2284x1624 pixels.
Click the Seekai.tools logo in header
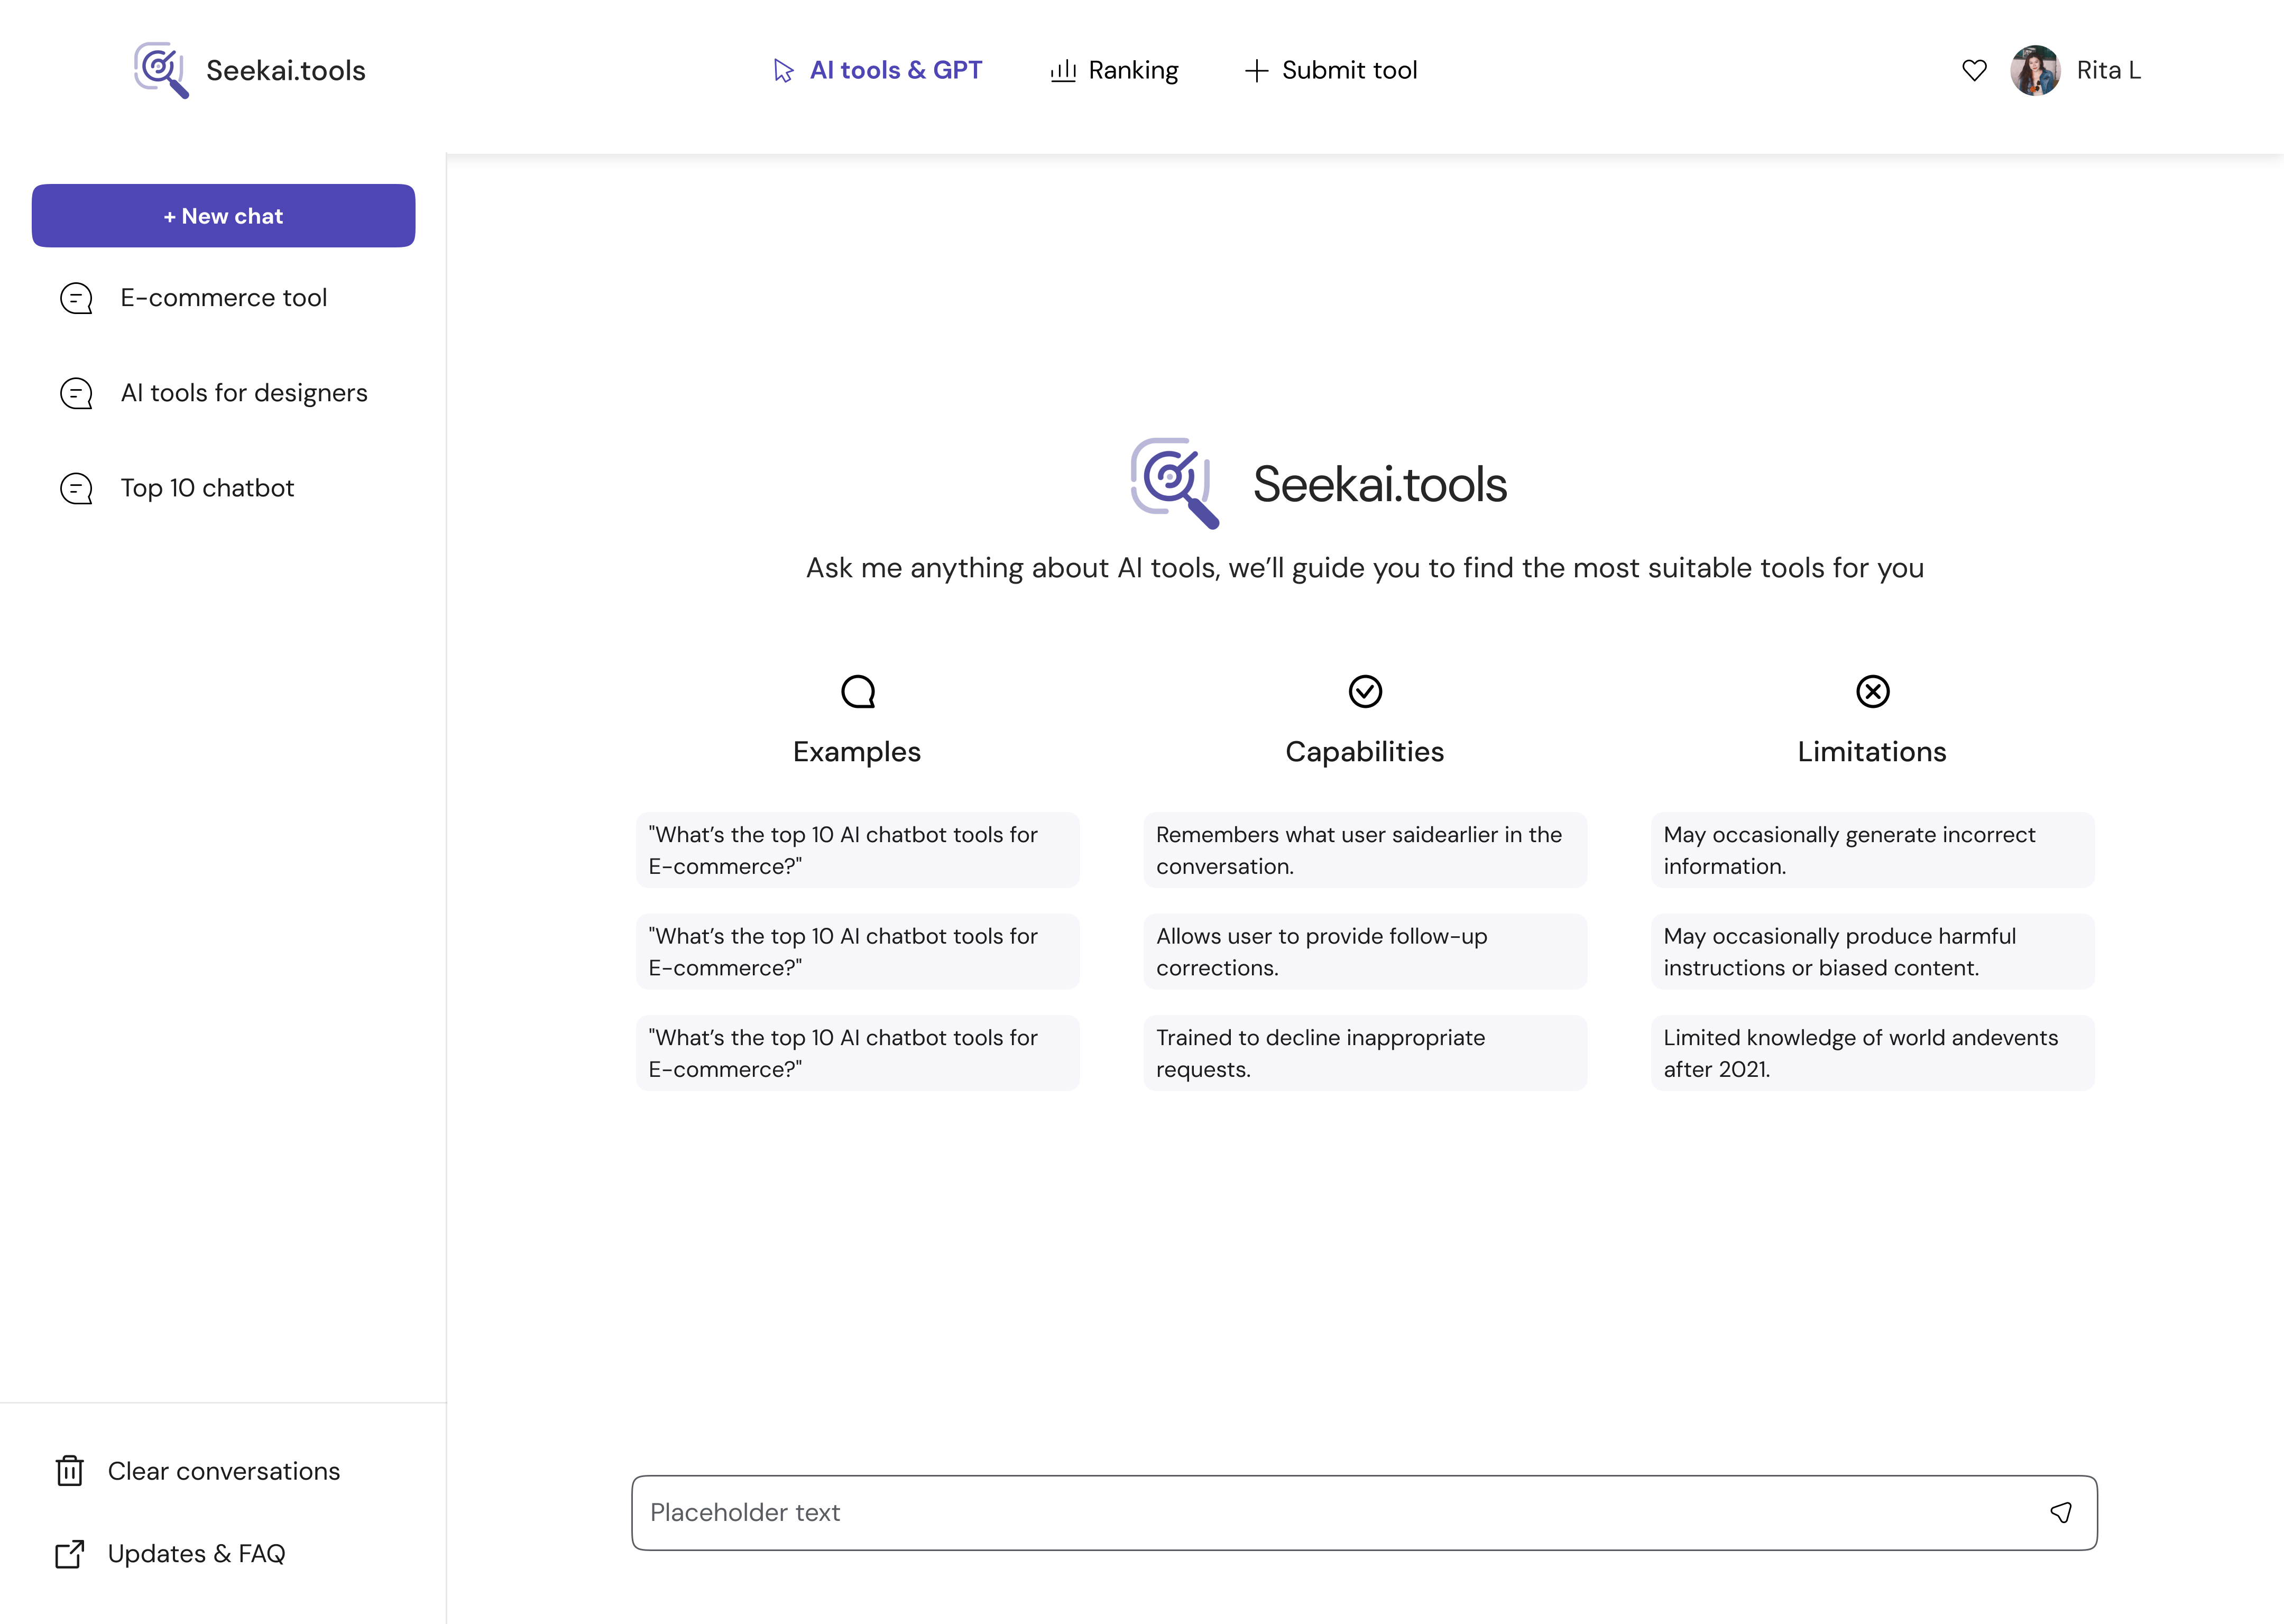250,70
